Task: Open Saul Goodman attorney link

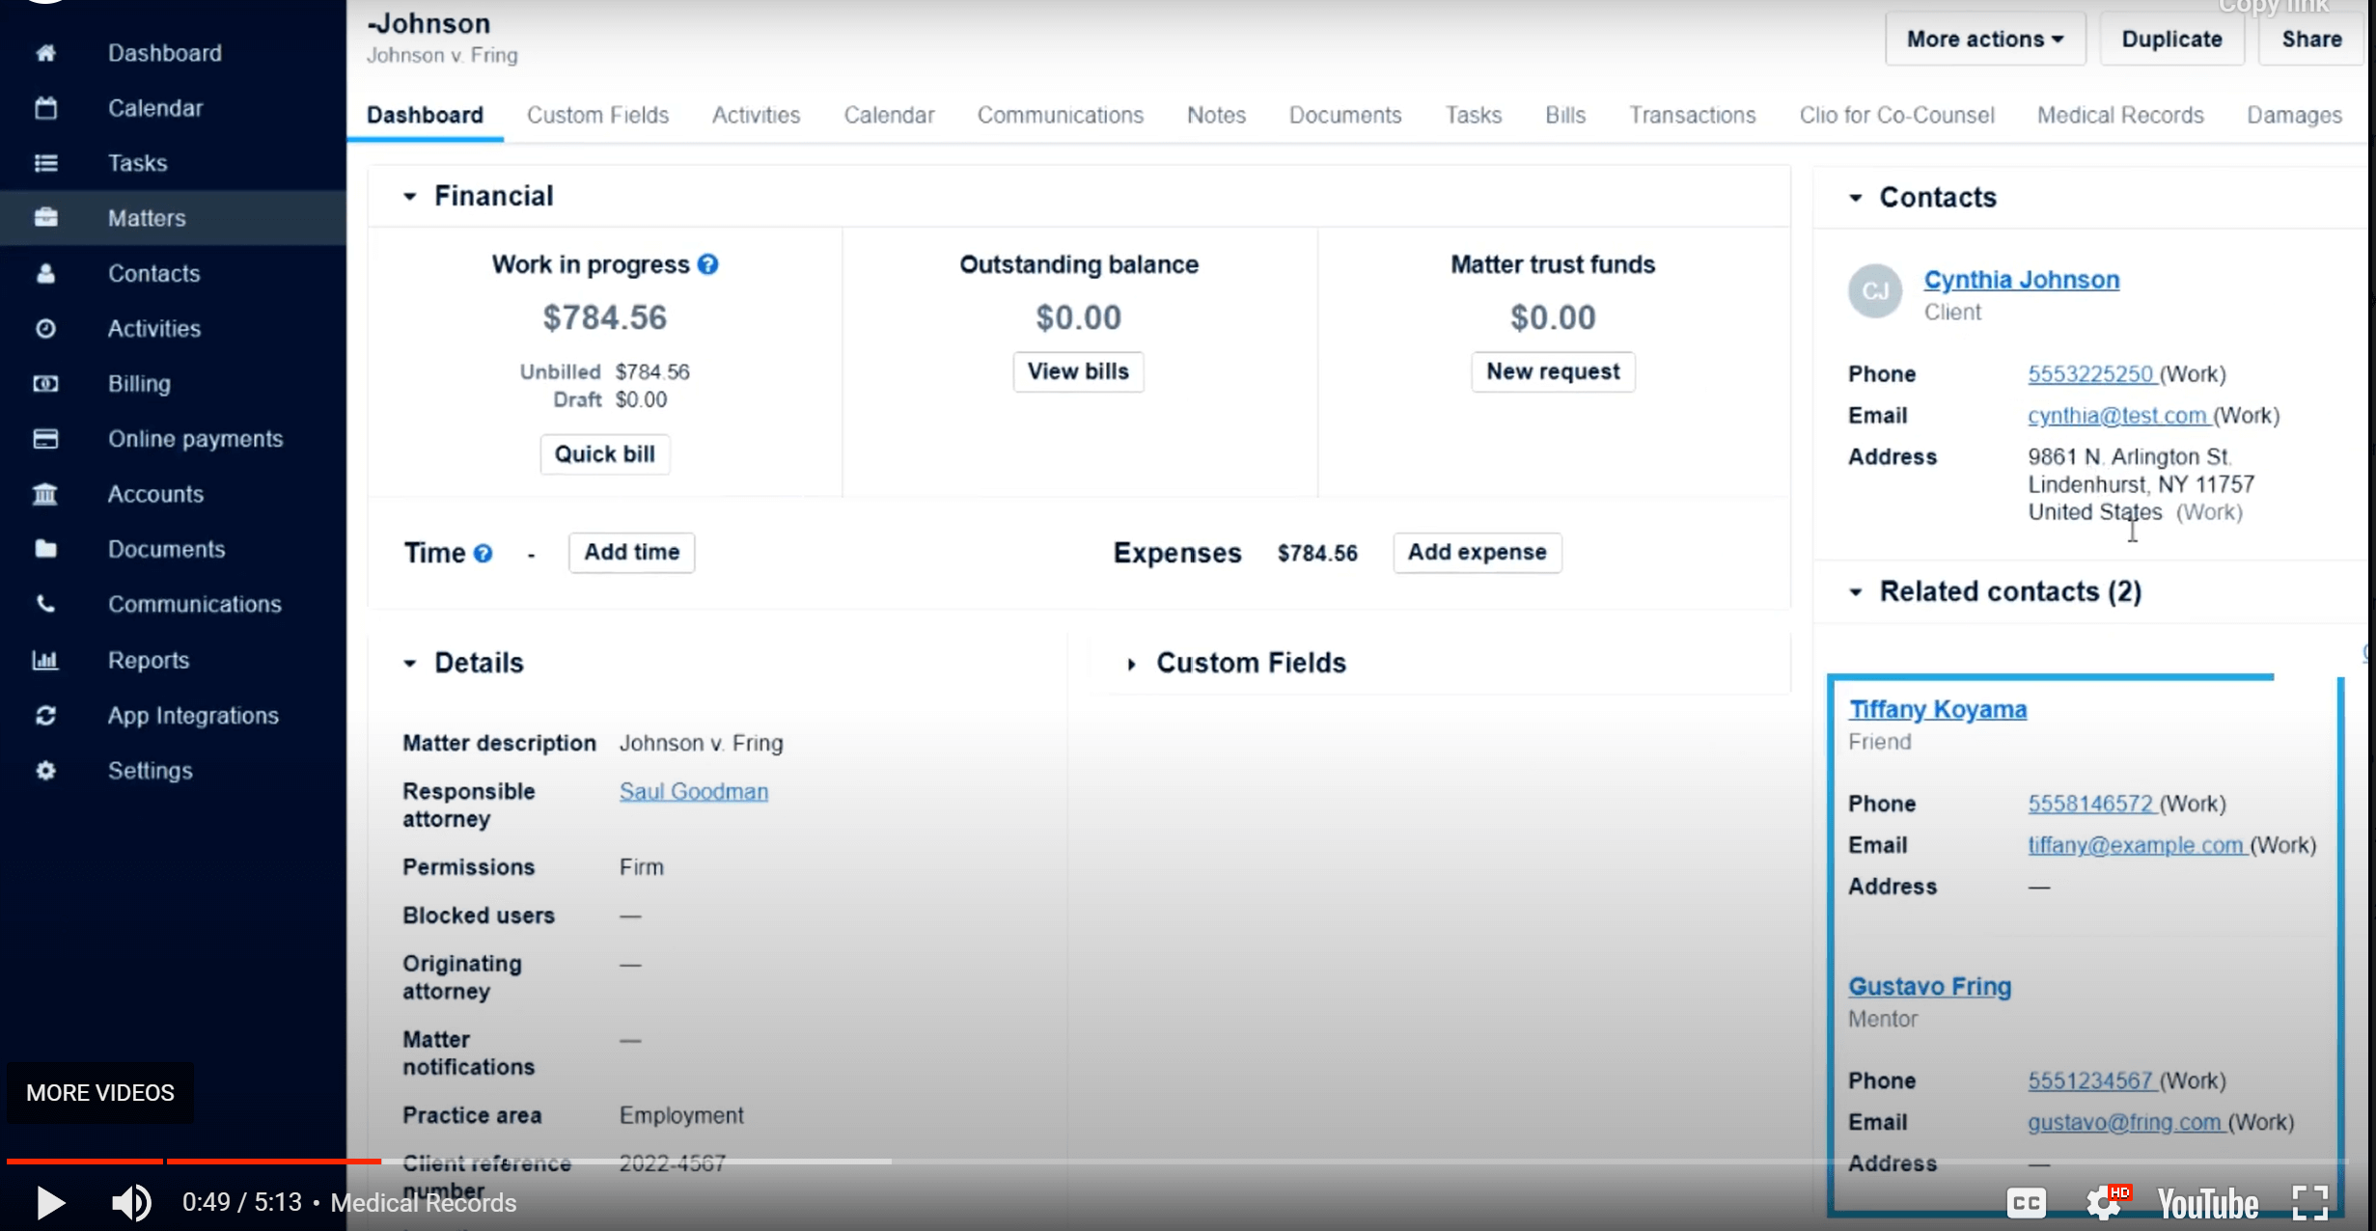Action: [694, 792]
